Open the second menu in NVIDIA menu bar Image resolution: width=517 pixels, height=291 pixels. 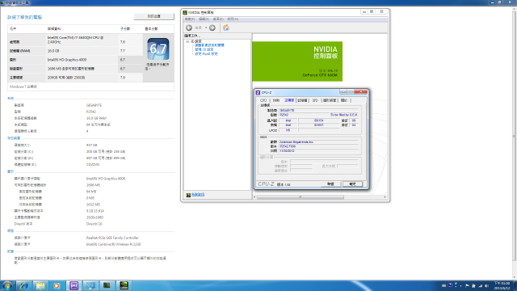tap(204, 19)
